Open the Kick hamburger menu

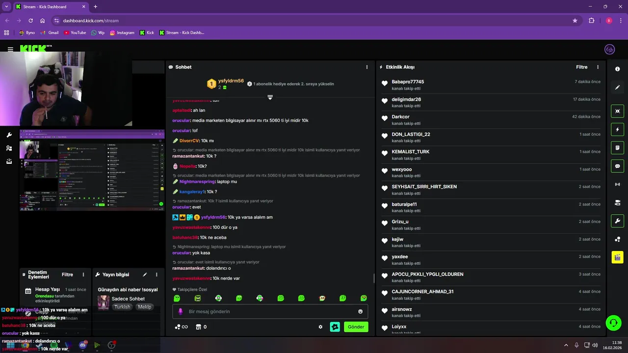click(10, 50)
